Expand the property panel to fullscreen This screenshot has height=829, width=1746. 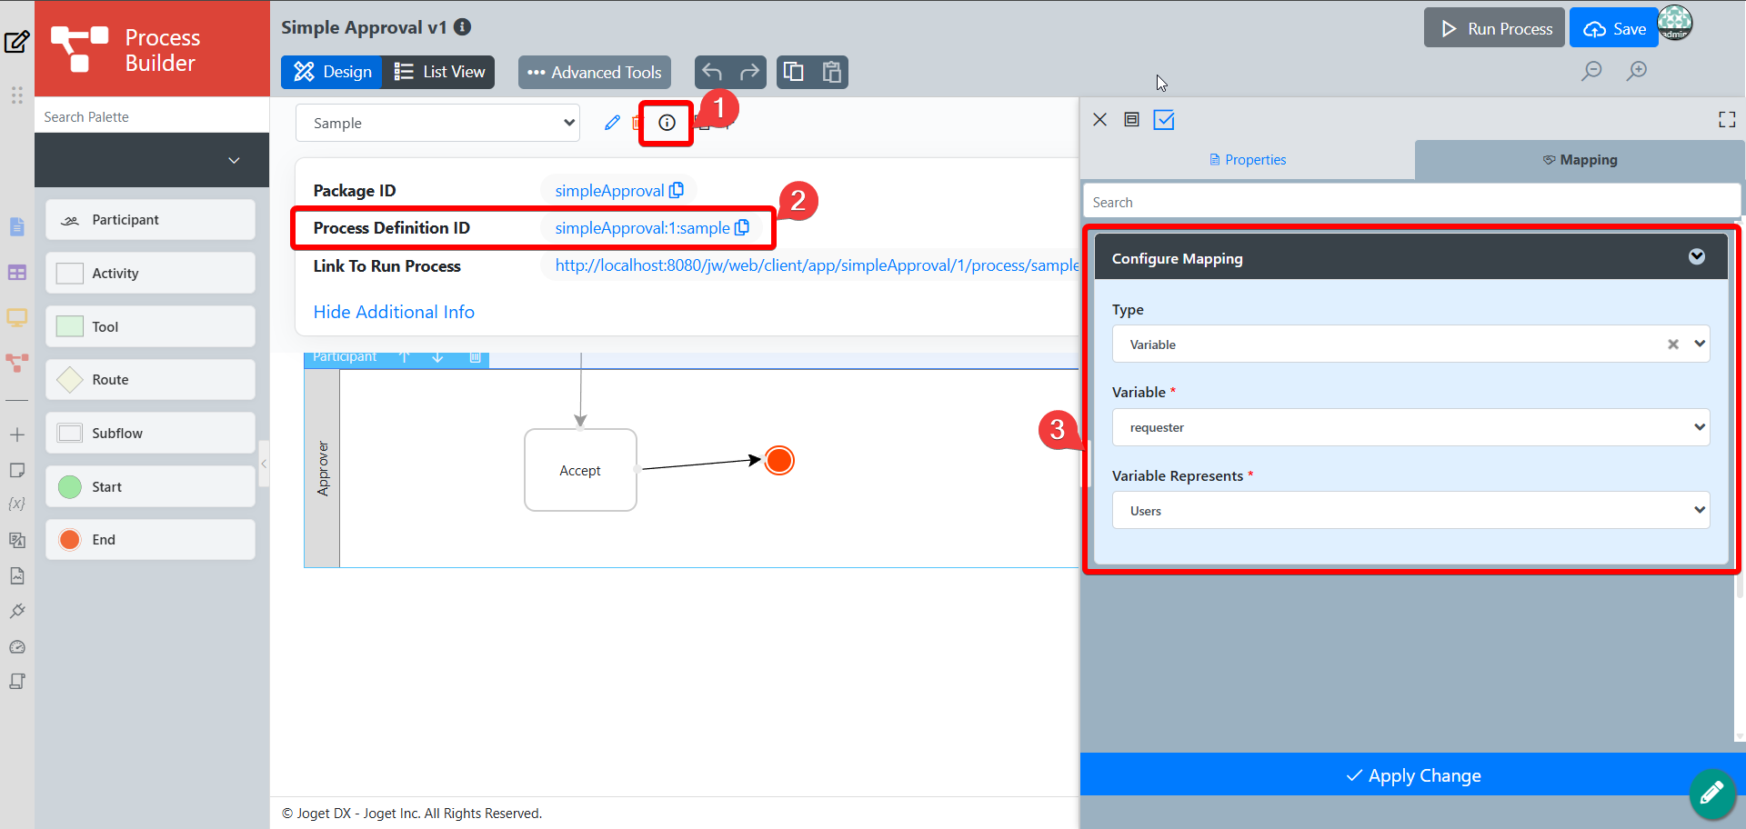pos(1727,120)
